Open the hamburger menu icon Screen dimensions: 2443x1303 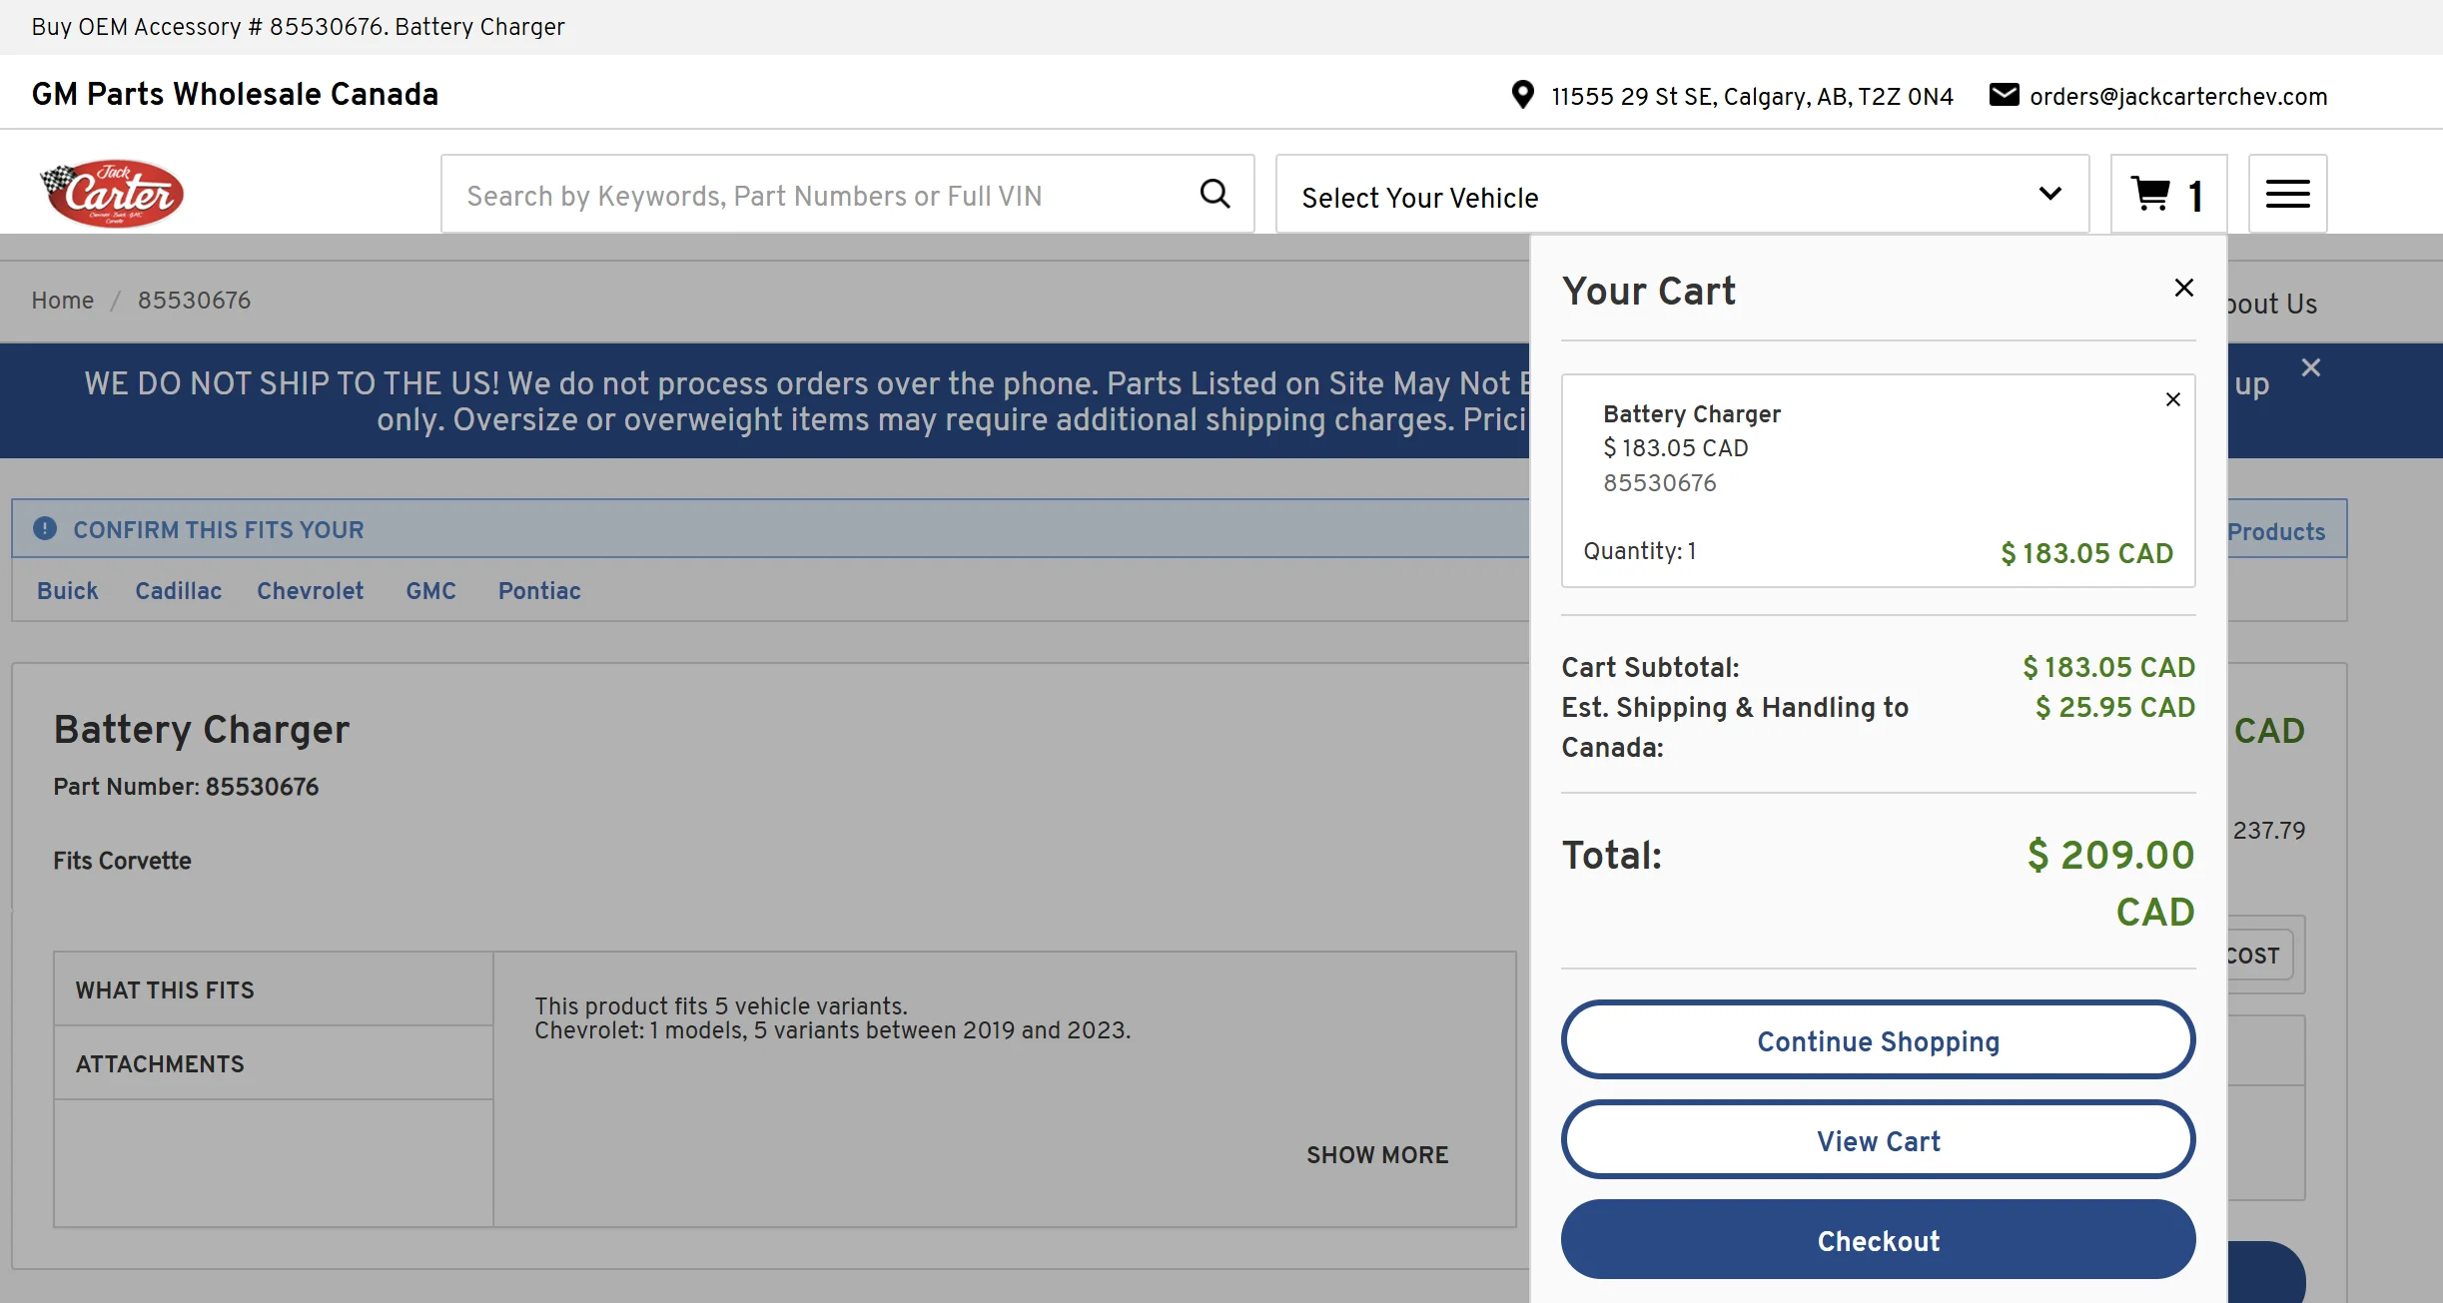tap(2287, 193)
